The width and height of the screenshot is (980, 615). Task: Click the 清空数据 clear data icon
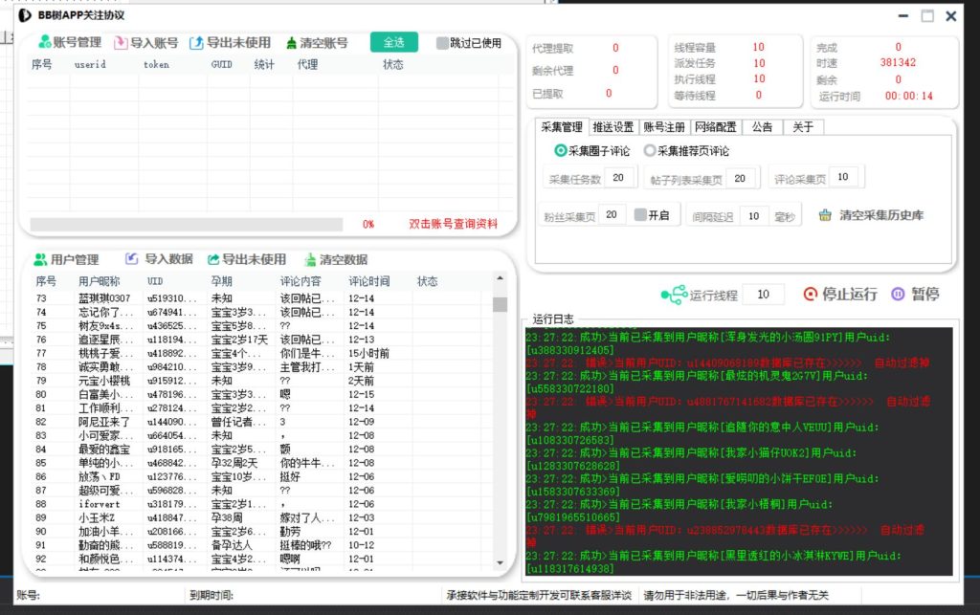(310, 259)
